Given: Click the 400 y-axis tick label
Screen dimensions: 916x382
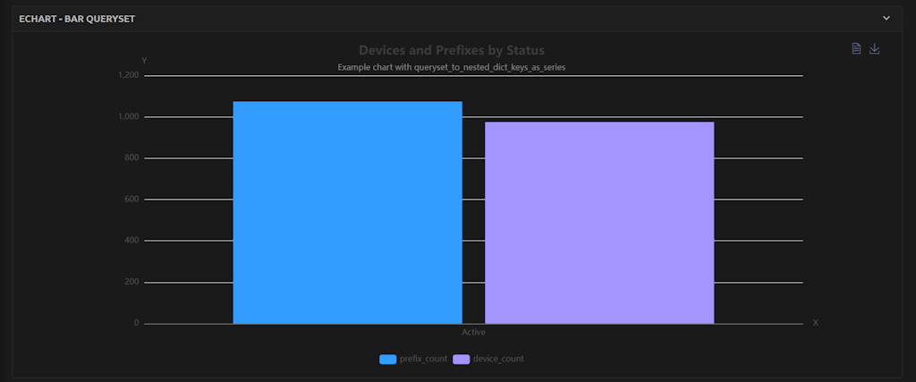Looking at the screenshot, I should pyautogui.click(x=131, y=241).
